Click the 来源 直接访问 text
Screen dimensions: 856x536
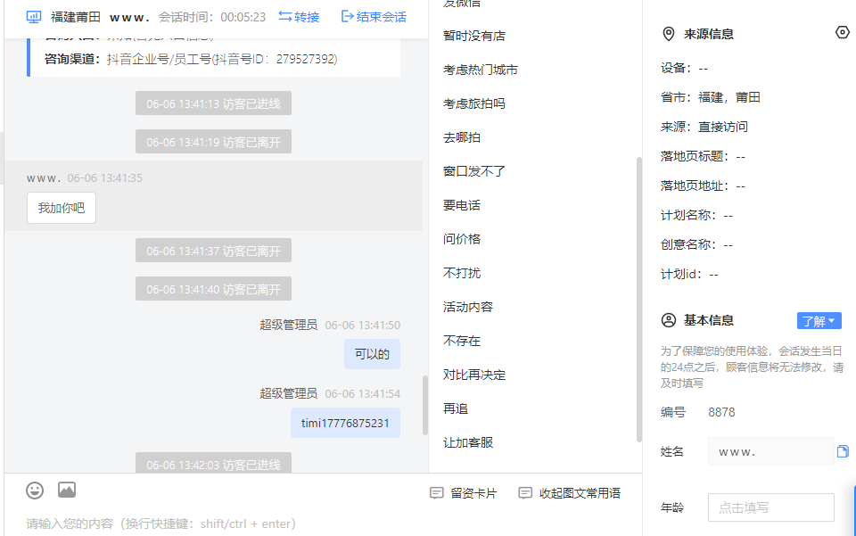(x=704, y=128)
